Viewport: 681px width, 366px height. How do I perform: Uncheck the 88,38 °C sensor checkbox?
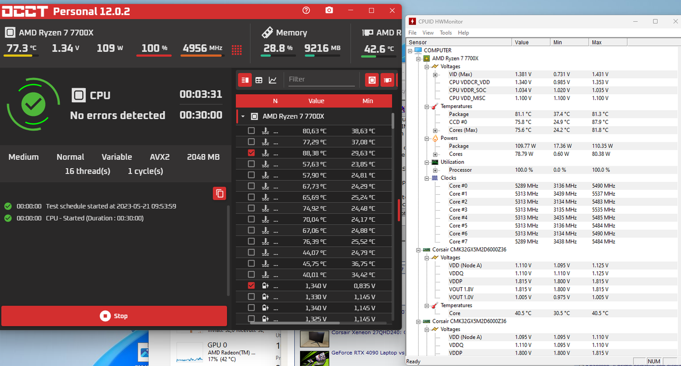click(x=251, y=153)
